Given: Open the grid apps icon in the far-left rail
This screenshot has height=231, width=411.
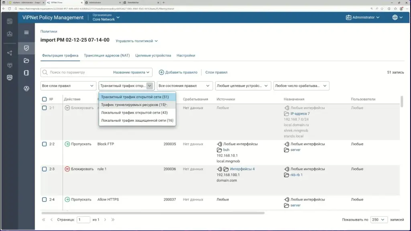Looking at the screenshot, I should pos(10,21).
